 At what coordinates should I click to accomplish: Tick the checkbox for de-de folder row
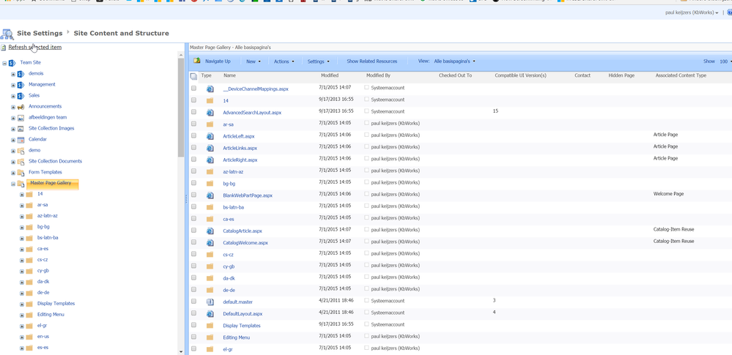(193, 289)
